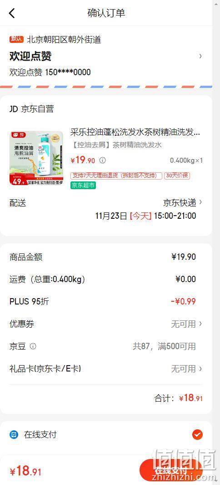This screenshot has height=485, width=220.
Task: Tap the red 默认 address badge
Action: coord(16,39)
